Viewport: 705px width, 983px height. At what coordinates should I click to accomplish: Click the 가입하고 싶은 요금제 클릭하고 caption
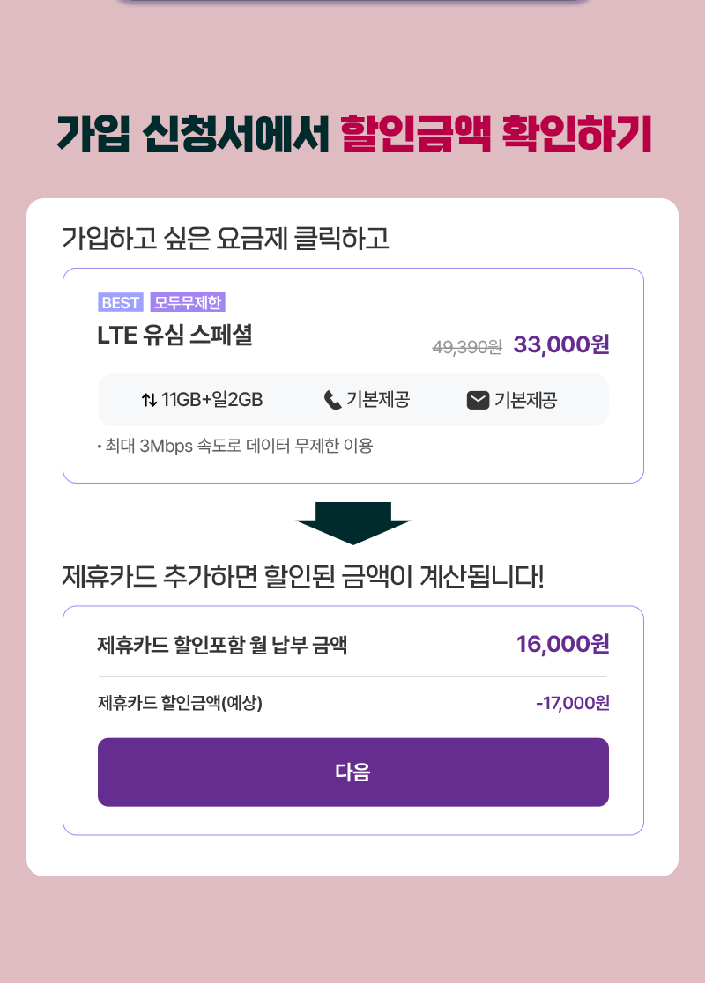[x=226, y=239]
